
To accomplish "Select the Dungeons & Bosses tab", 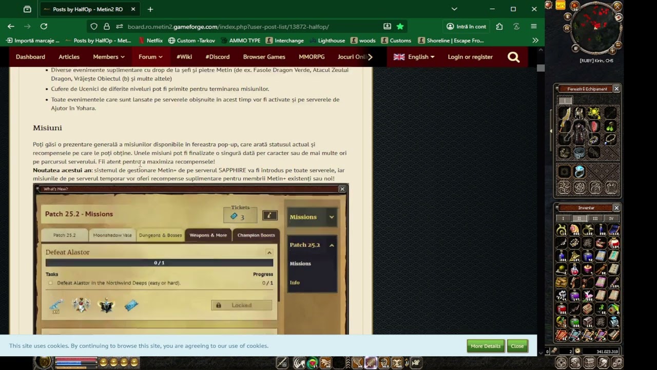I will [160, 235].
